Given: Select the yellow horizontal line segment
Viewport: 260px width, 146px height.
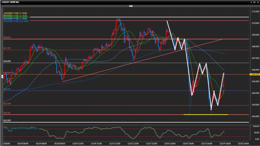Looking at the screenshot, I should coord(206,115).
